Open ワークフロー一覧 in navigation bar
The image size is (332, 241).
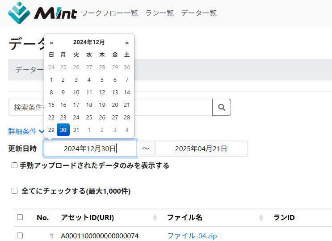pyautogui.click(x=109, y=13)
